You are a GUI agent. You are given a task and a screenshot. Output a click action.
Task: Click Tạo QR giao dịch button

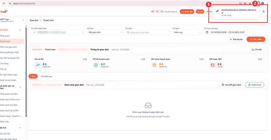231,85
